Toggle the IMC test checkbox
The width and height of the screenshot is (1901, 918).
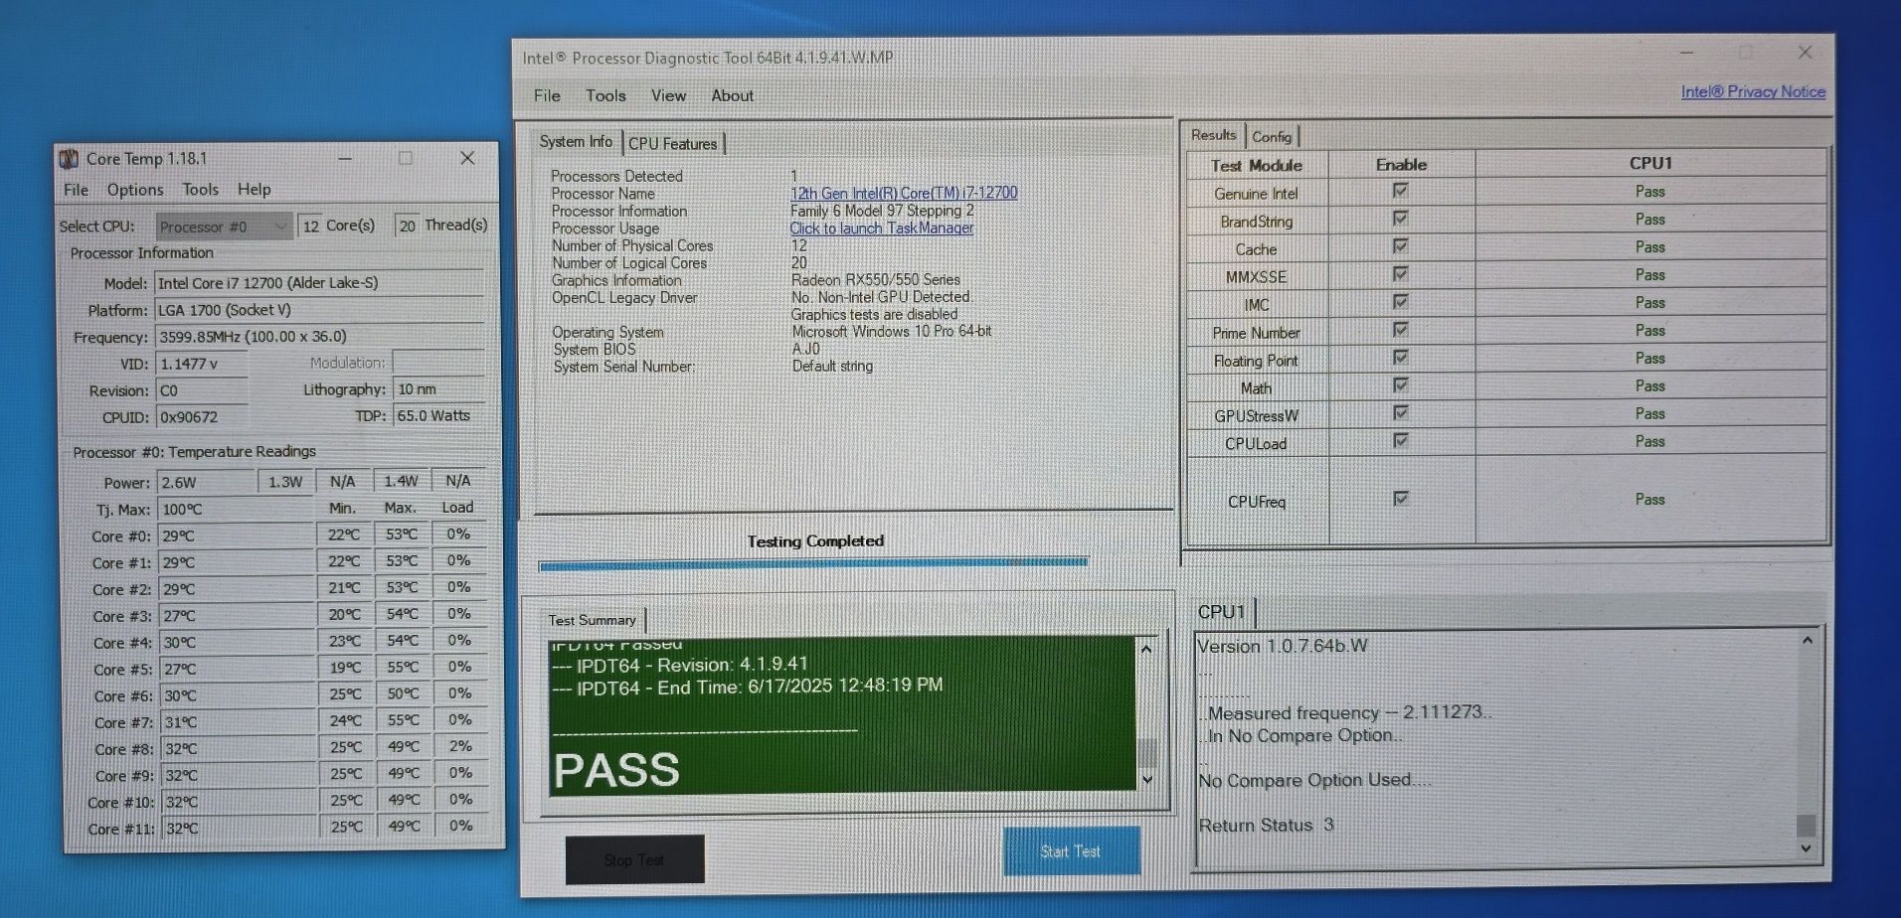coord(1400,302)
